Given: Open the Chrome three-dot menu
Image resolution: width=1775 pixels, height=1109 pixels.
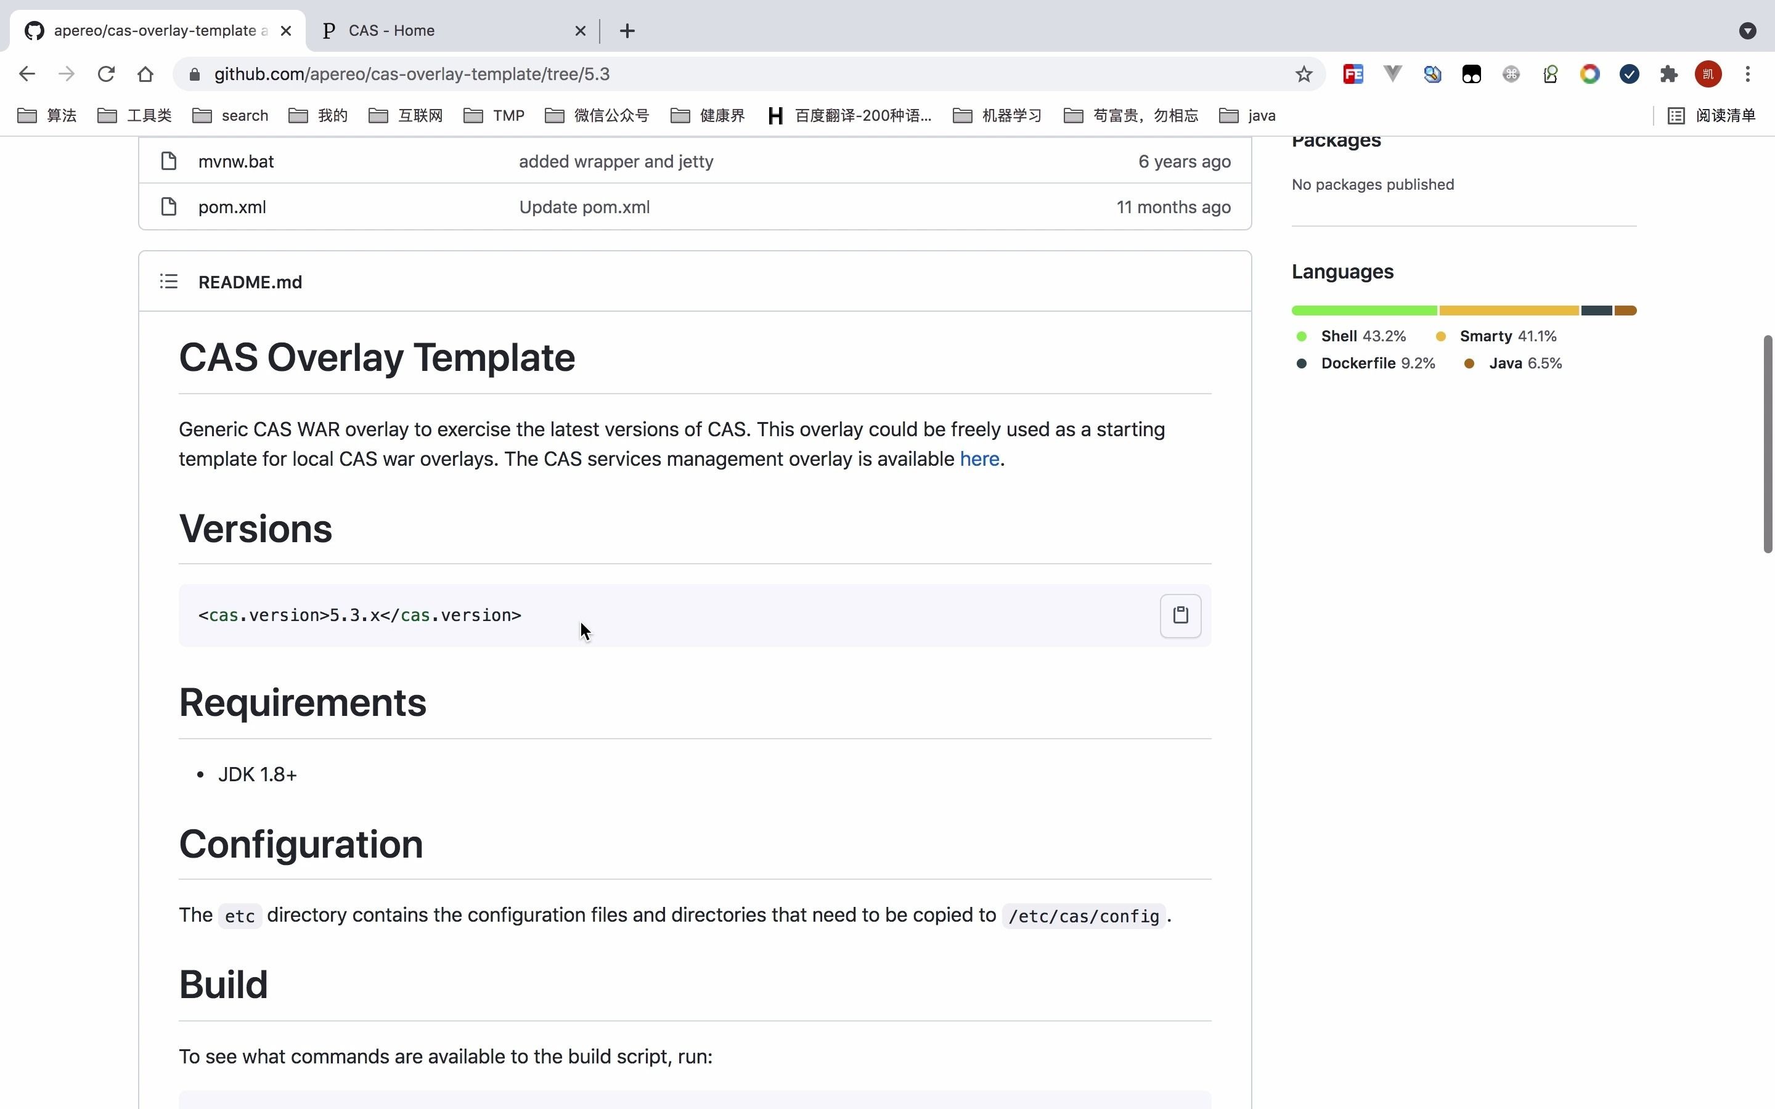Looking at the screenshot, I should point(1748,74).
